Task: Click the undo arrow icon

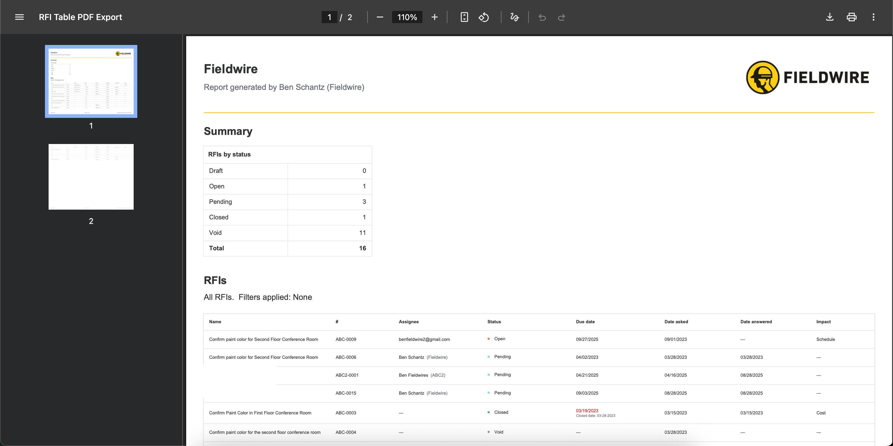Action: click(542, 17)
